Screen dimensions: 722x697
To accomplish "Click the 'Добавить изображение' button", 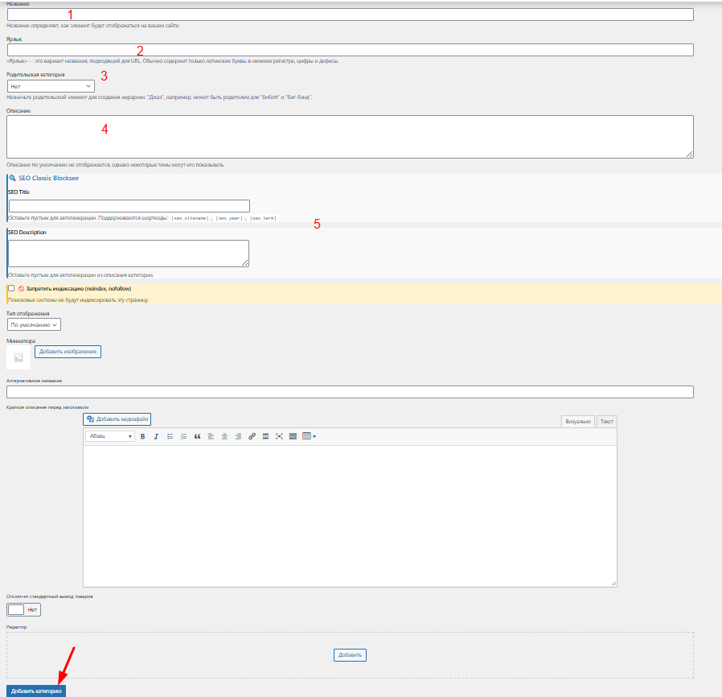I will (x=68, y=352).
